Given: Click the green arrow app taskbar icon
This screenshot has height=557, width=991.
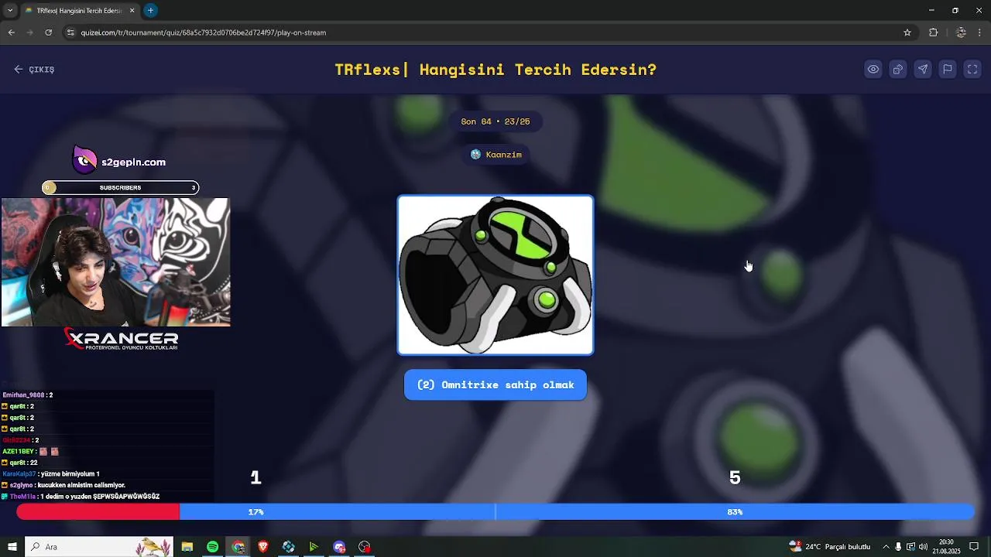Looking at the screenshot, I should click(314, 547).
